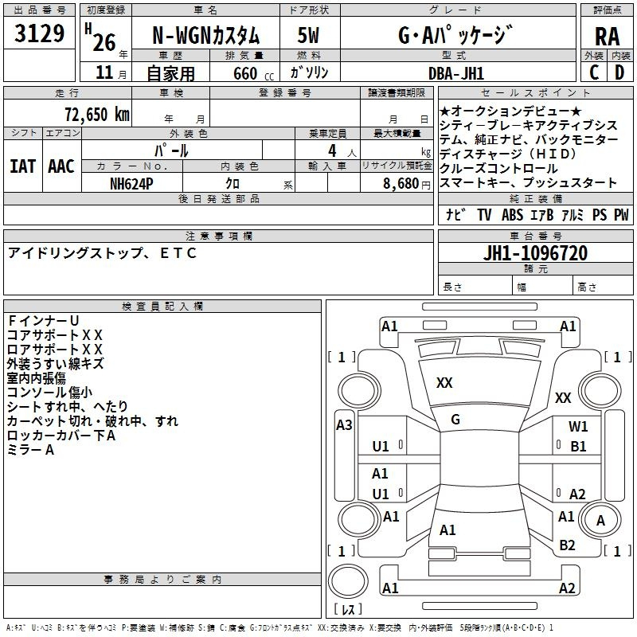The width and height of the screenshot is (637, 637).
Task: Select the W1 repair marker
Action: [x=578, y=427]
